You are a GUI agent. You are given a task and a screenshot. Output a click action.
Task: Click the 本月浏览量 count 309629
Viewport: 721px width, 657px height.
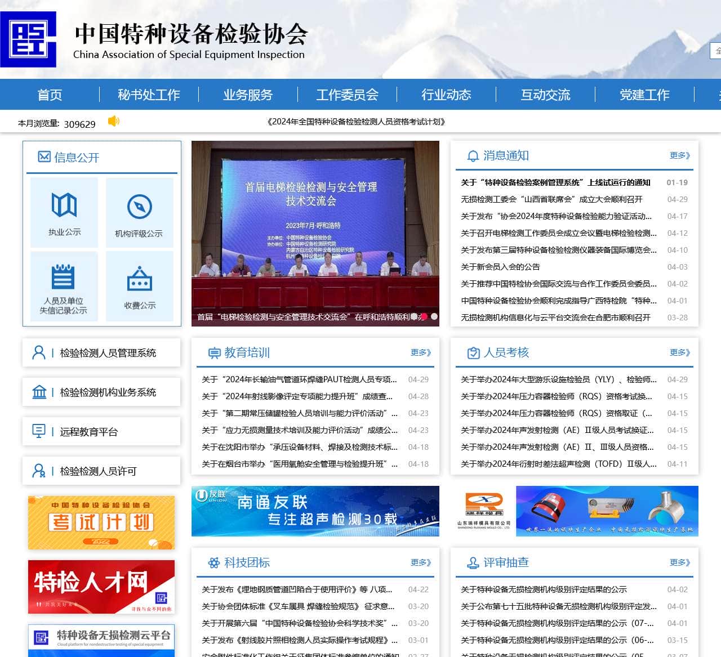click(79, 124)
